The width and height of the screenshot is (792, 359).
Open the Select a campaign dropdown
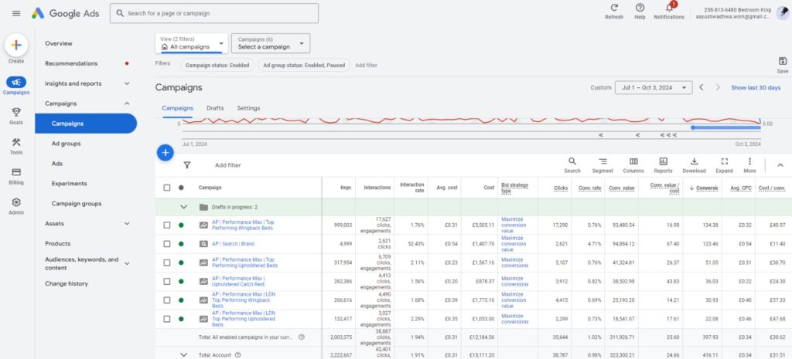point(270,43)
